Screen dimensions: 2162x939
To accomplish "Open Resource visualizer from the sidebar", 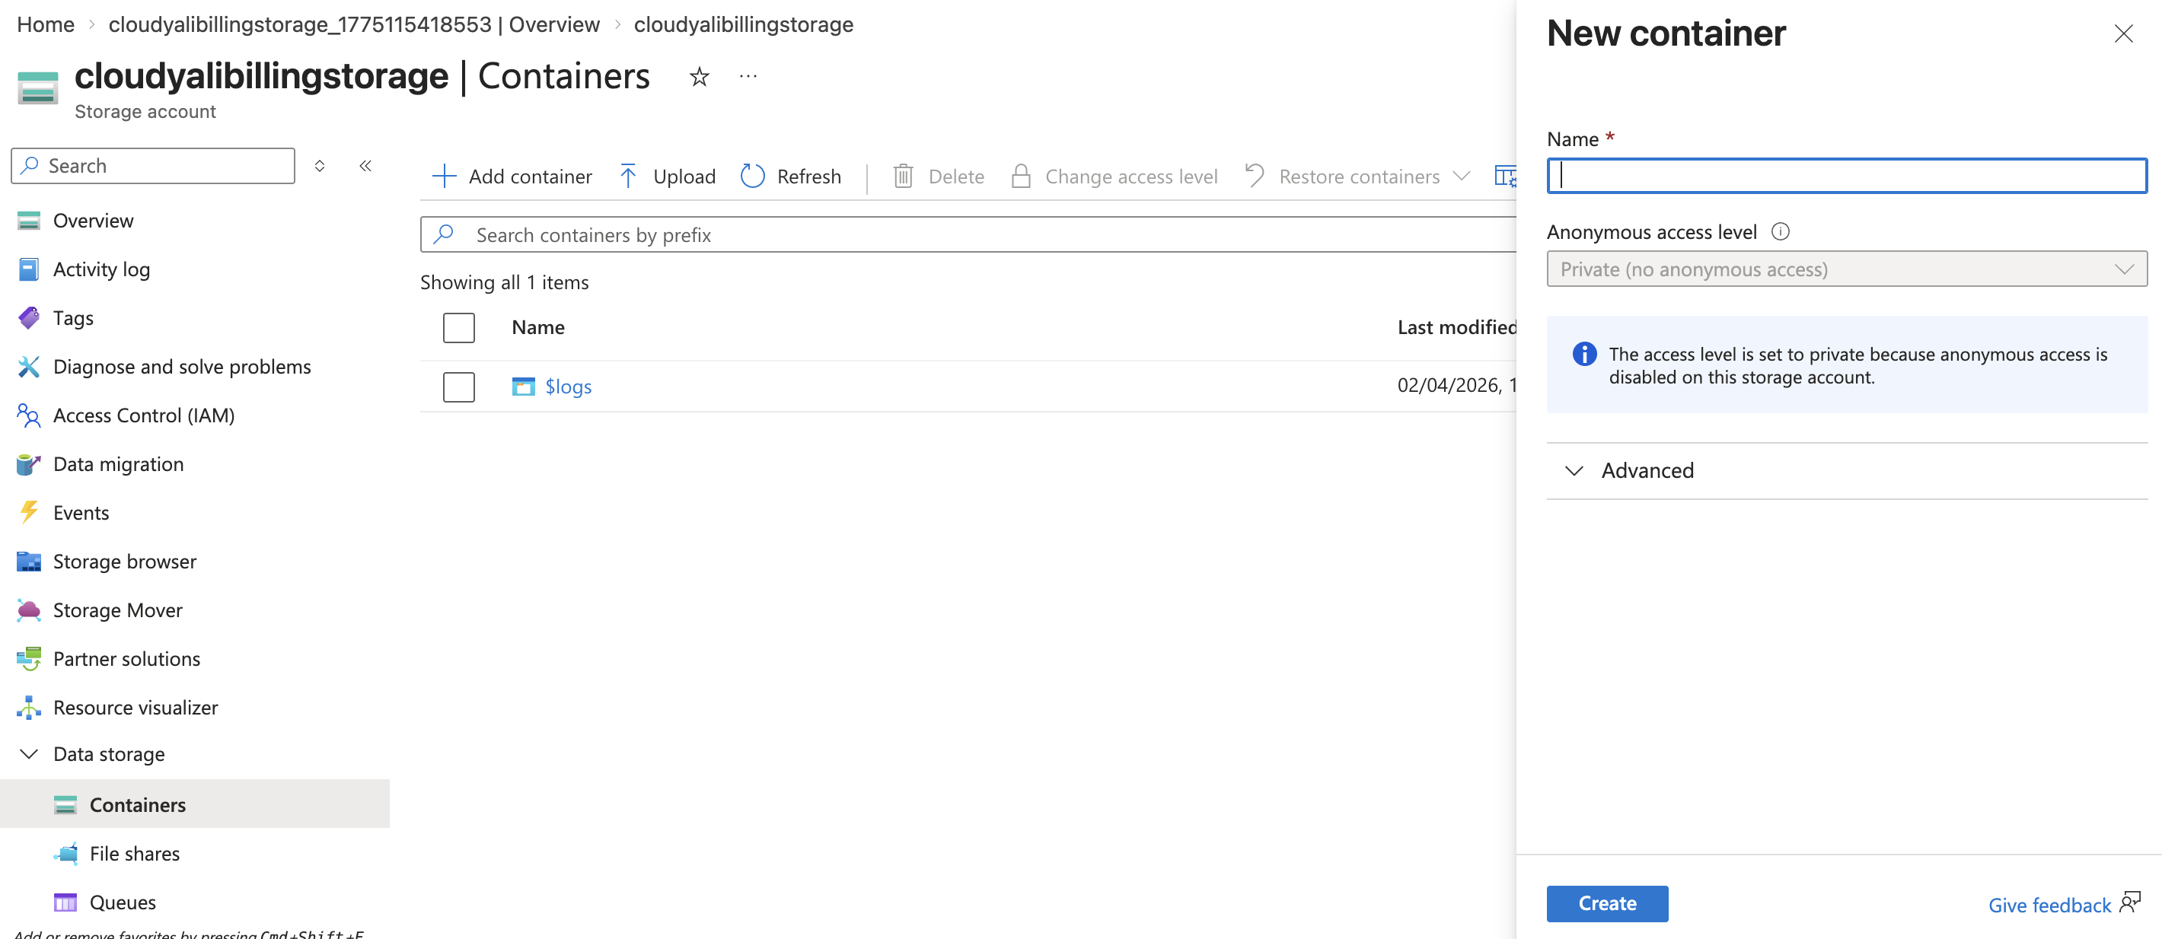I will [134, 707].
